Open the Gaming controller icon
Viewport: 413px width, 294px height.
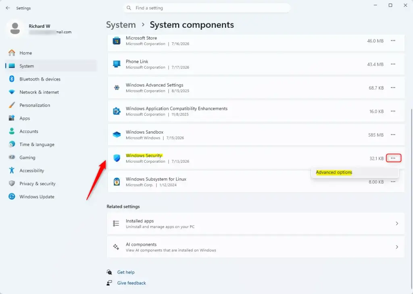(x=12, y=157)
